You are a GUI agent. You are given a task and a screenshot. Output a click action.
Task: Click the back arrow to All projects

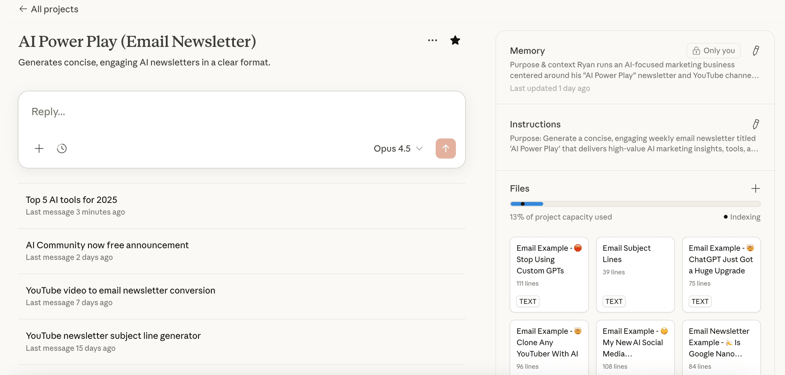click(23, 9)
